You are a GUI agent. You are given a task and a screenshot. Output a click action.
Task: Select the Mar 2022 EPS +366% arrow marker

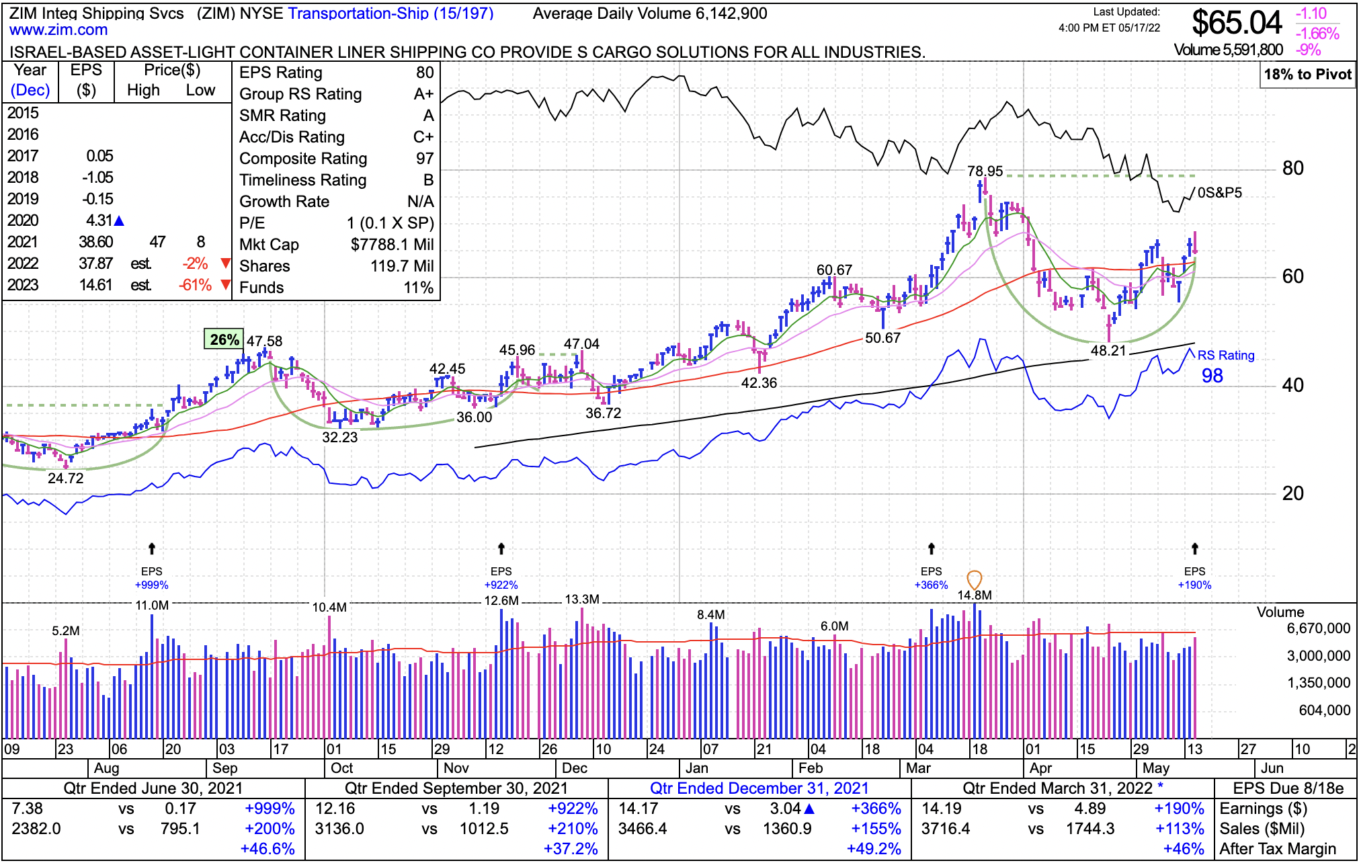click(x=932, y=549)
